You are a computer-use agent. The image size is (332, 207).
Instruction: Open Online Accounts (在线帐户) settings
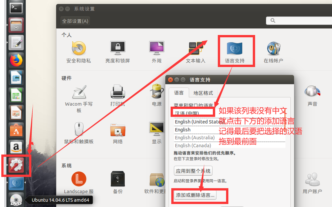coord(273,52)
